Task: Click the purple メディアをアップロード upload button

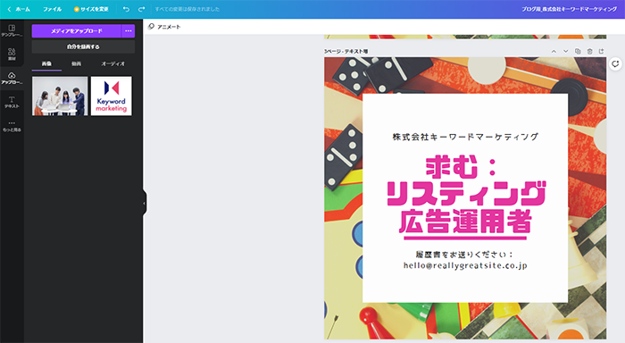Action: [76, 30]
